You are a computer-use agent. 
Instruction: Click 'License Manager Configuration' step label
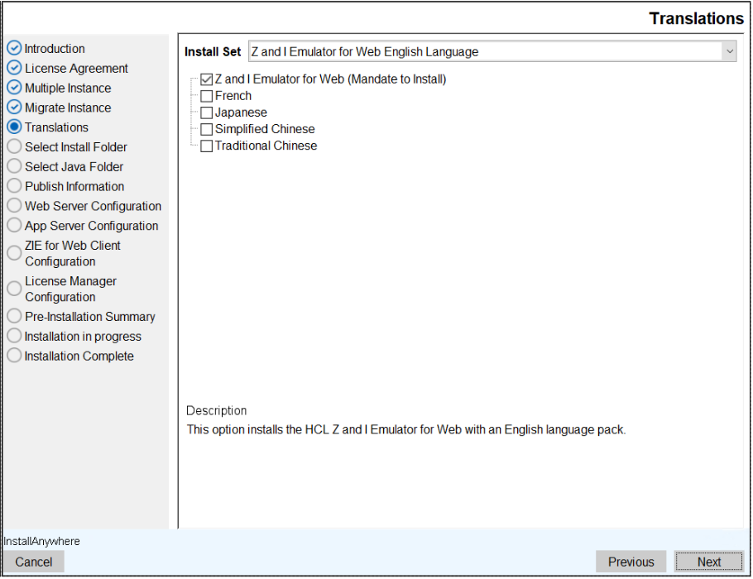[x=70, y=289]
